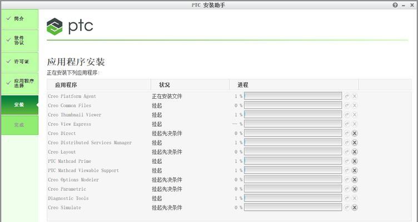Select the 安装 step
Image resolution: width=418 pixels, height=222 pixels.
pyautogui.click(x=19, y=105)
